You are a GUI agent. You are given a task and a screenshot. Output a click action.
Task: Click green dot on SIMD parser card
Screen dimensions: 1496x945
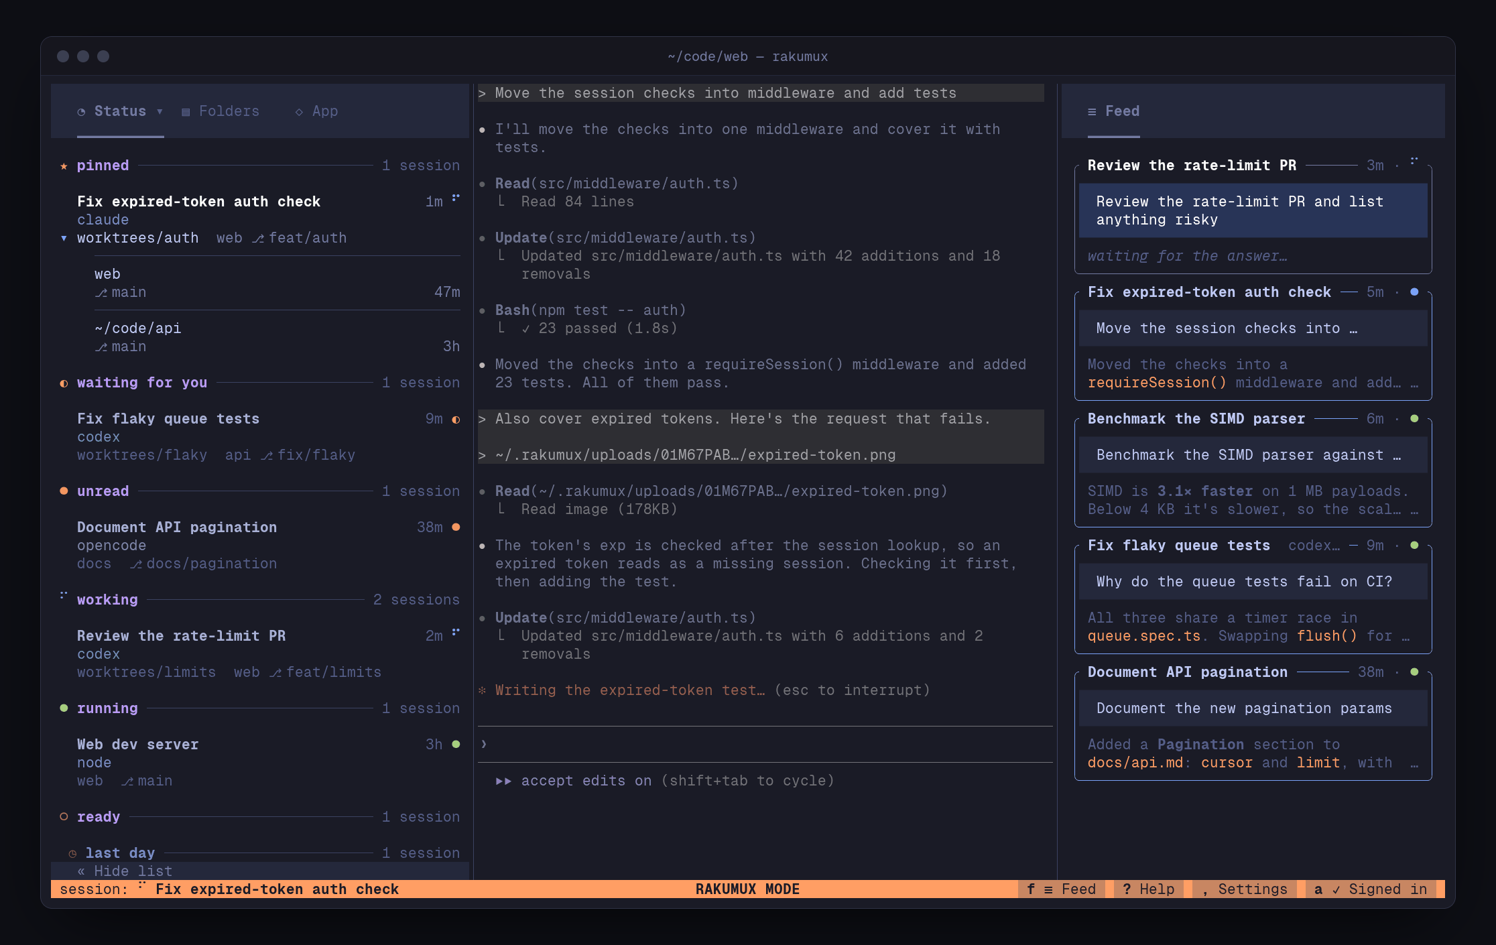click(1414, 419)
